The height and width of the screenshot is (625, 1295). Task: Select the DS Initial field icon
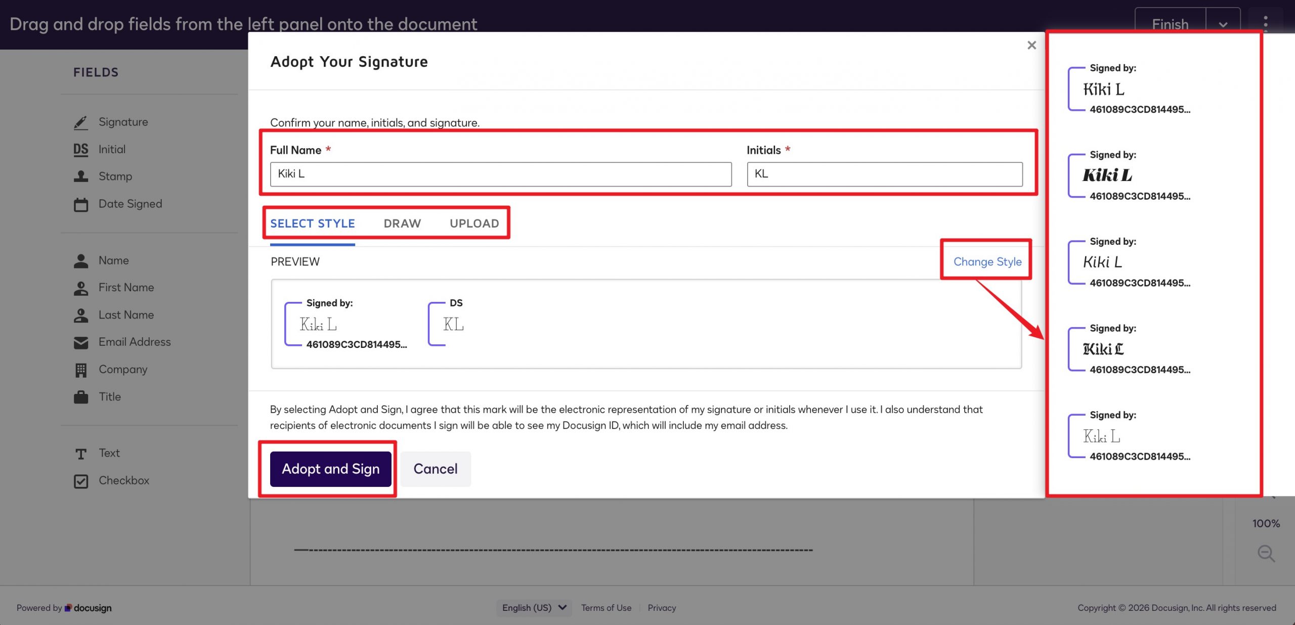[x=81, y=150]
